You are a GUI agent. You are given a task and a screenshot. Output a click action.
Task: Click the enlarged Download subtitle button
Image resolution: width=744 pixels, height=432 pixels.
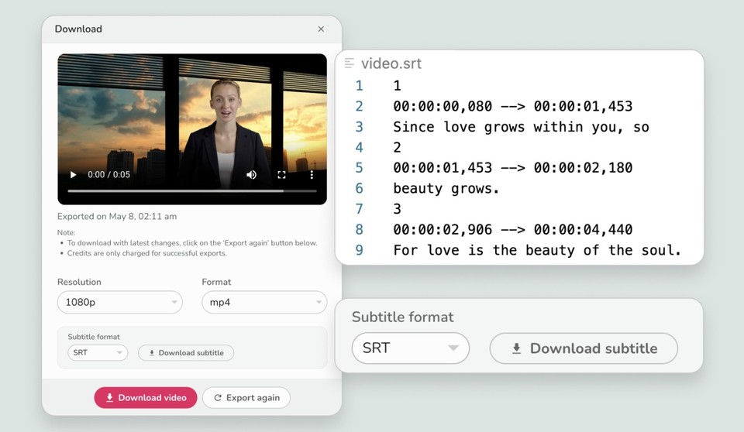tap(584, 348)
